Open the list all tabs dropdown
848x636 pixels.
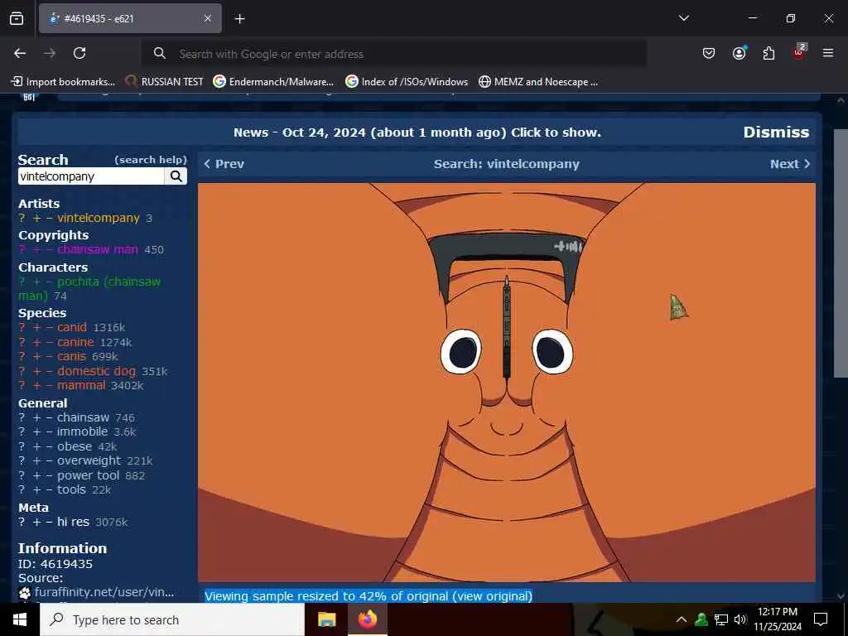tap(683, 18)
